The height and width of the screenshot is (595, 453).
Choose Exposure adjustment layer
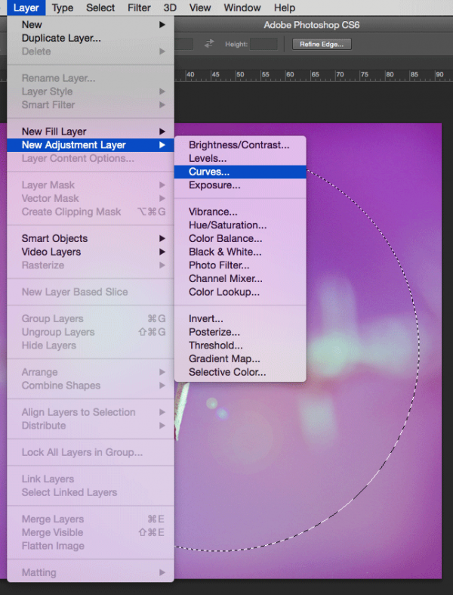click(240, 185)
